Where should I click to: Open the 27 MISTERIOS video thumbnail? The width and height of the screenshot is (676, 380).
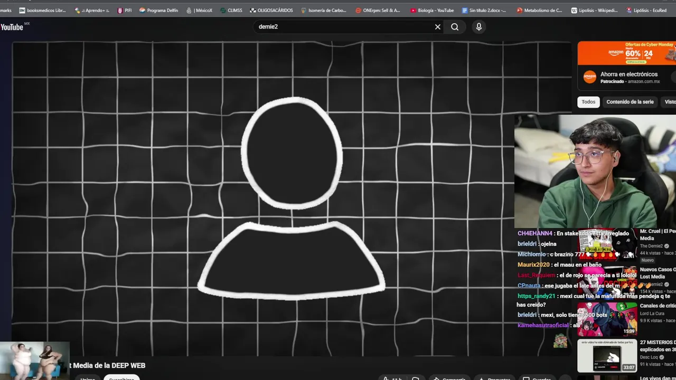[607, 356]
